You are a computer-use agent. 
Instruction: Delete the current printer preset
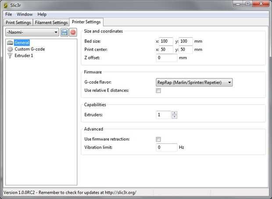click(73, 33)
